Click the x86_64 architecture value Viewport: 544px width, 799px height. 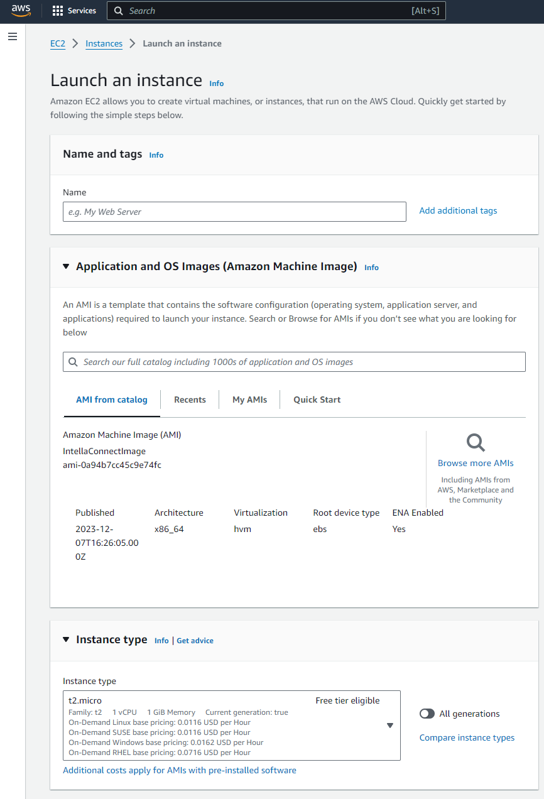169,529
